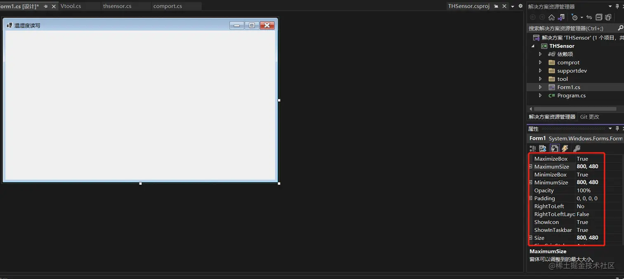Expand the tool folder
The width and height of the screenshot is (624, 279).
click(540, 79)
